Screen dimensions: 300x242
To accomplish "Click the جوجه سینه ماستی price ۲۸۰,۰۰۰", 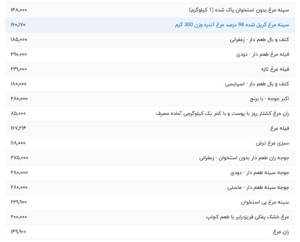I will [x=19, y=187].
